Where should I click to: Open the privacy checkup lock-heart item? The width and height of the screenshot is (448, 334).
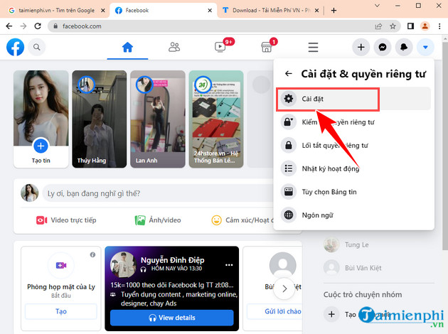[x=354, y=122]
